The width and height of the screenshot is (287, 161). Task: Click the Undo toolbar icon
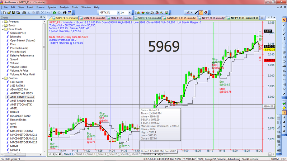[48, 13]
